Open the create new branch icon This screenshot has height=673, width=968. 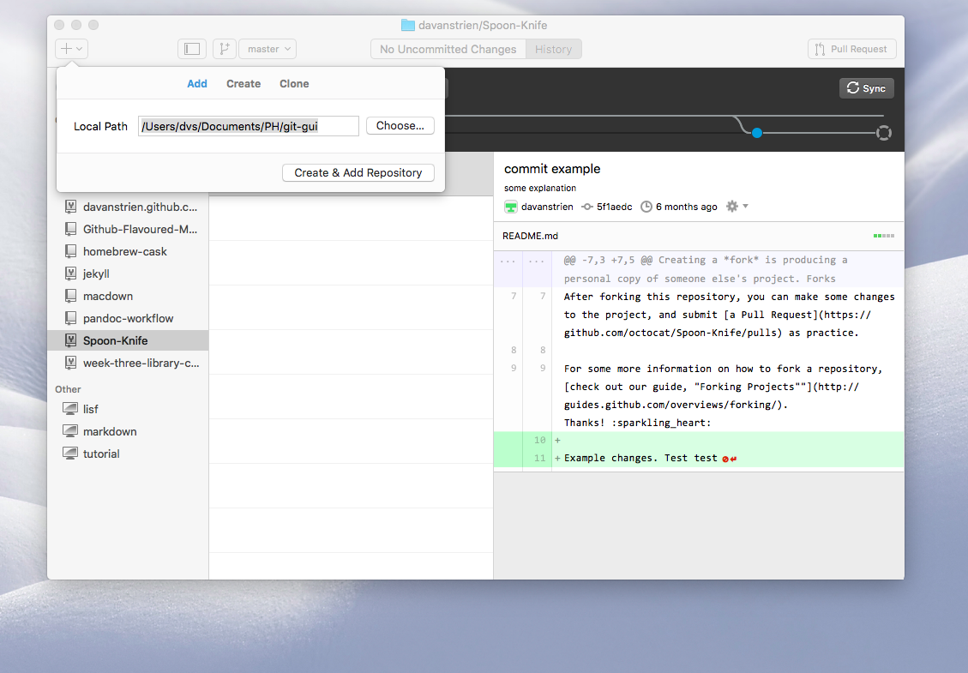(x=224, y=49)
